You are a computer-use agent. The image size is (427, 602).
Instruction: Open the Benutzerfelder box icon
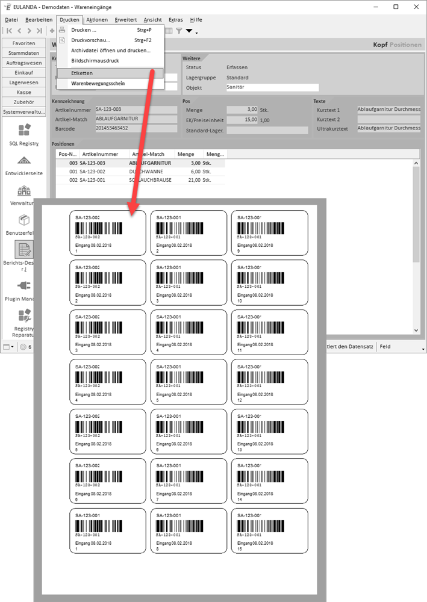[x=24, y=220]
